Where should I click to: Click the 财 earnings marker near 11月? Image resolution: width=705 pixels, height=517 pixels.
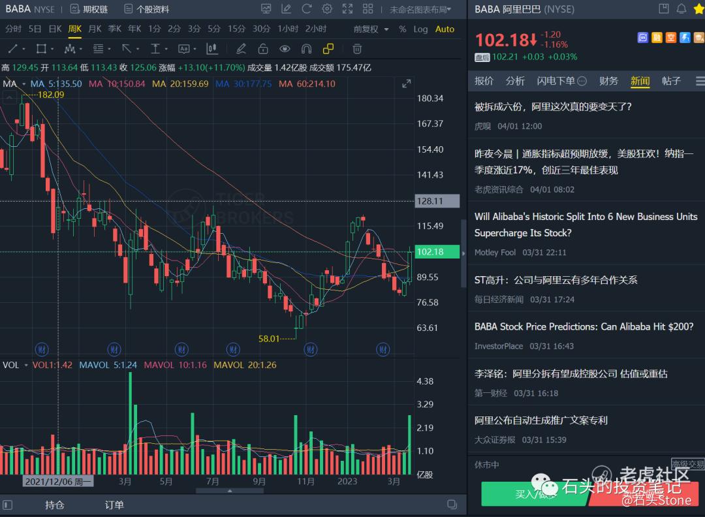point(311,349)
